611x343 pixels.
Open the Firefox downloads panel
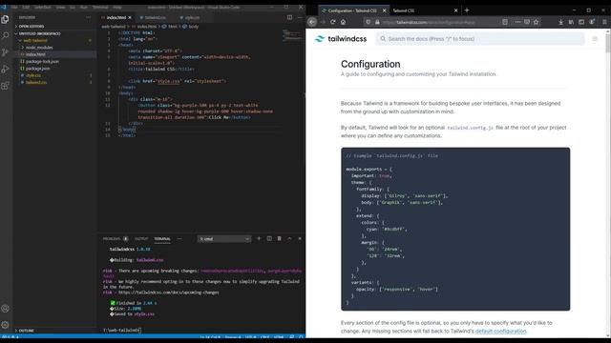[561, 22]
